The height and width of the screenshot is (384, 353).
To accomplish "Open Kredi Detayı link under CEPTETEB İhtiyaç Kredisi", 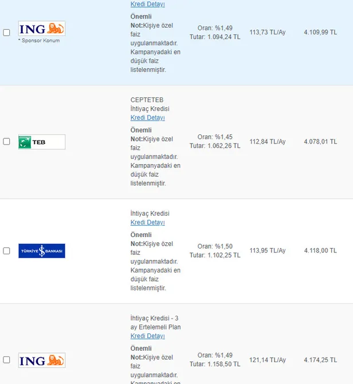I will click(148, 118).
